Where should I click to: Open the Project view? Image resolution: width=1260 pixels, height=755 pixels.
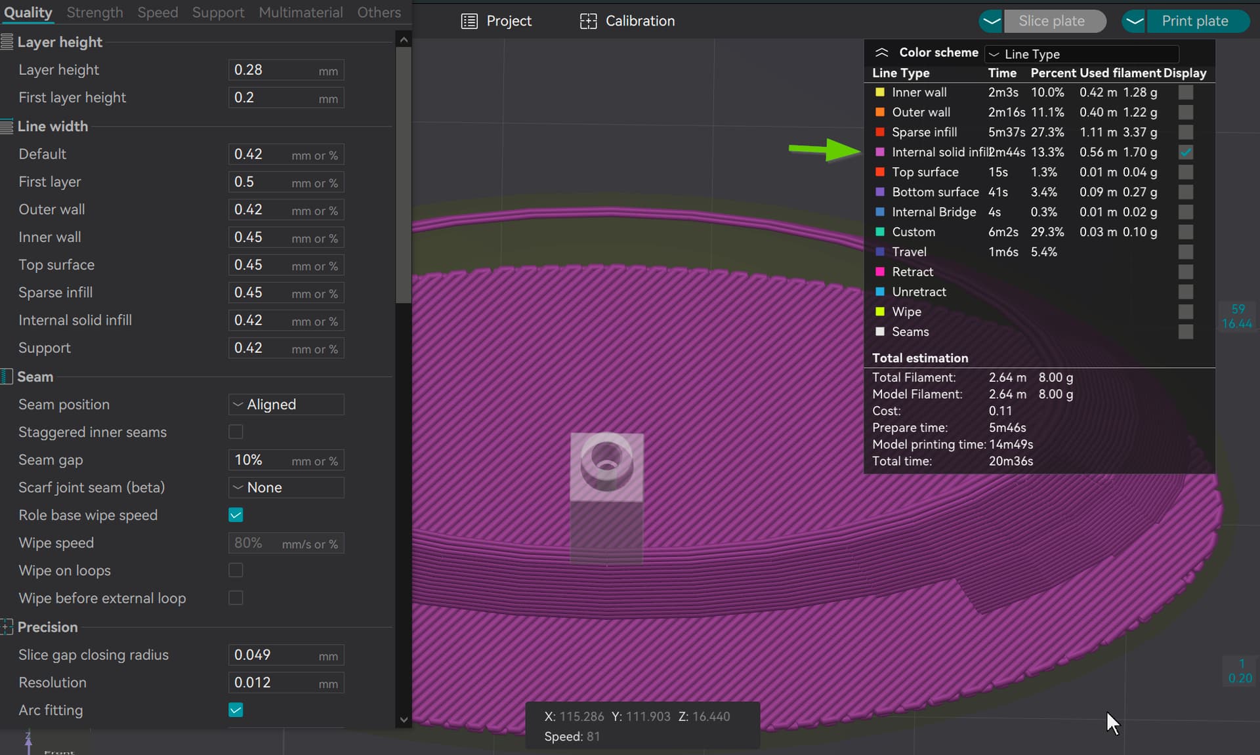click(497, 21)
